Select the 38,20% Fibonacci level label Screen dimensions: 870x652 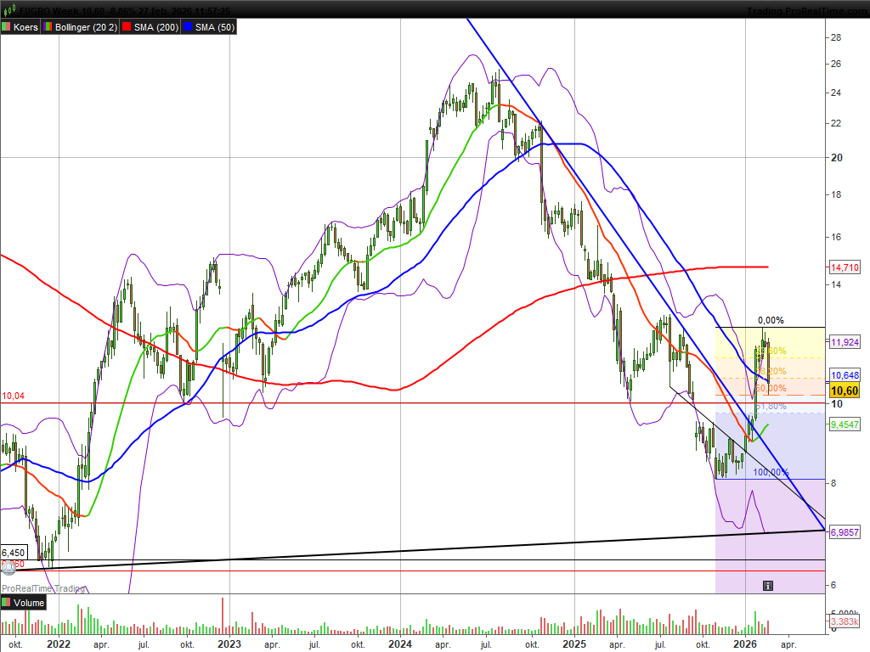771,371
